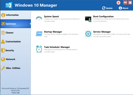This screenshot has height=95, width=133.
Task: Click the Network globe icon
Action: click(3, 59)
